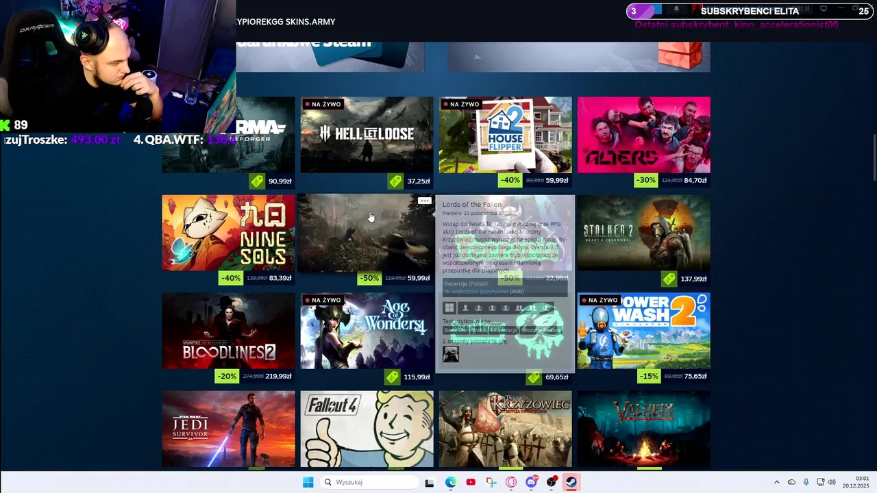The width and height of the screenshot is (877, 493).
Task: Click the 137,99zł price under S.T.A.L.K.E.R. 2
Action: point(693,279)
